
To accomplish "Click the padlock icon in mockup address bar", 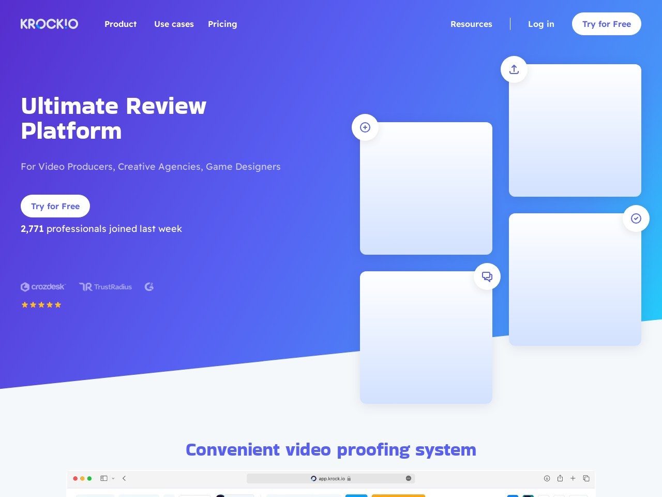I will coord(349,478).
